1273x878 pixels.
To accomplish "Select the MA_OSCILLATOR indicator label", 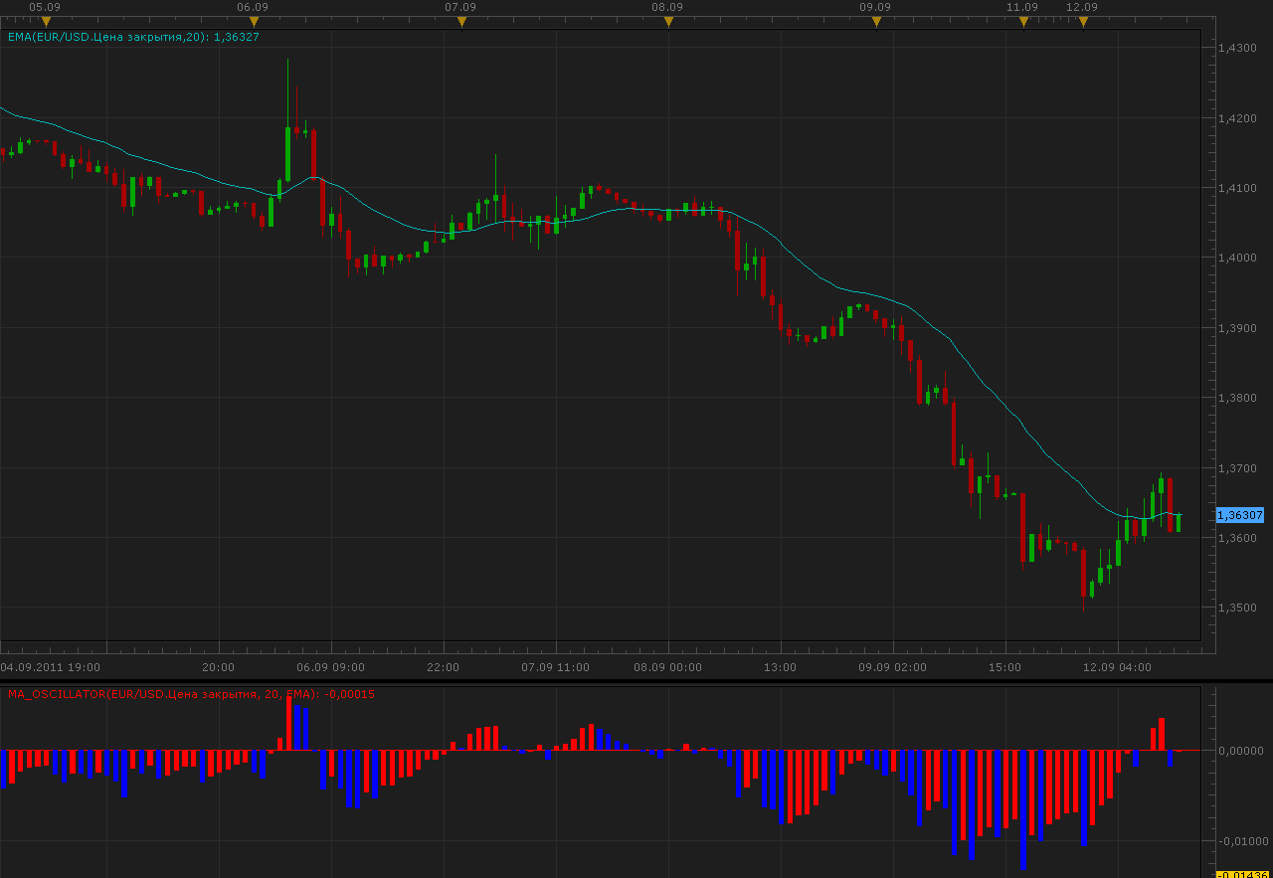I will (x=191, y=694).
